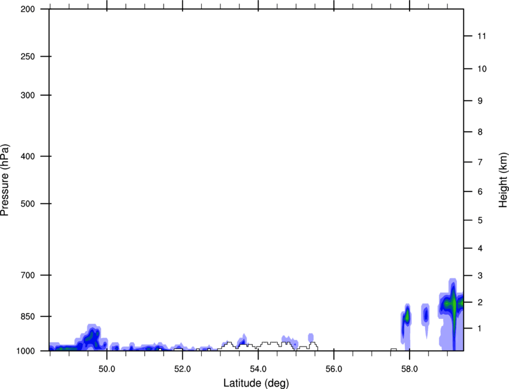Click the 2 km height label

tap(480, 302)
